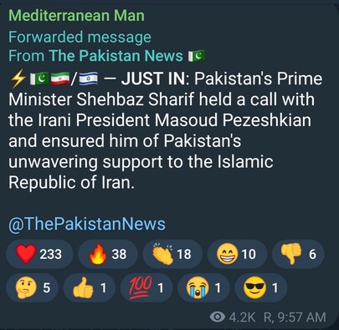Click the view count eye icon
This screenshot has width=339, height=330.
point(218,317)
